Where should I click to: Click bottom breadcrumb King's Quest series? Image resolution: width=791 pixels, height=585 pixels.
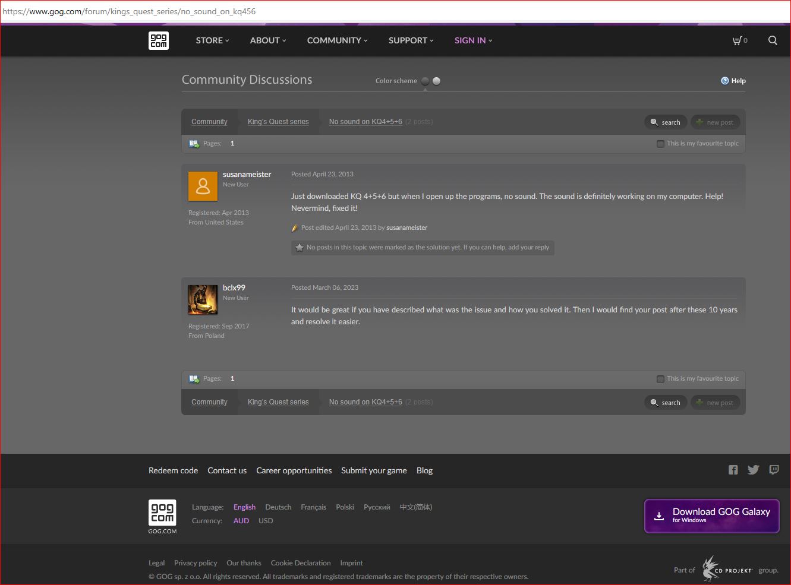coord(278,402)
